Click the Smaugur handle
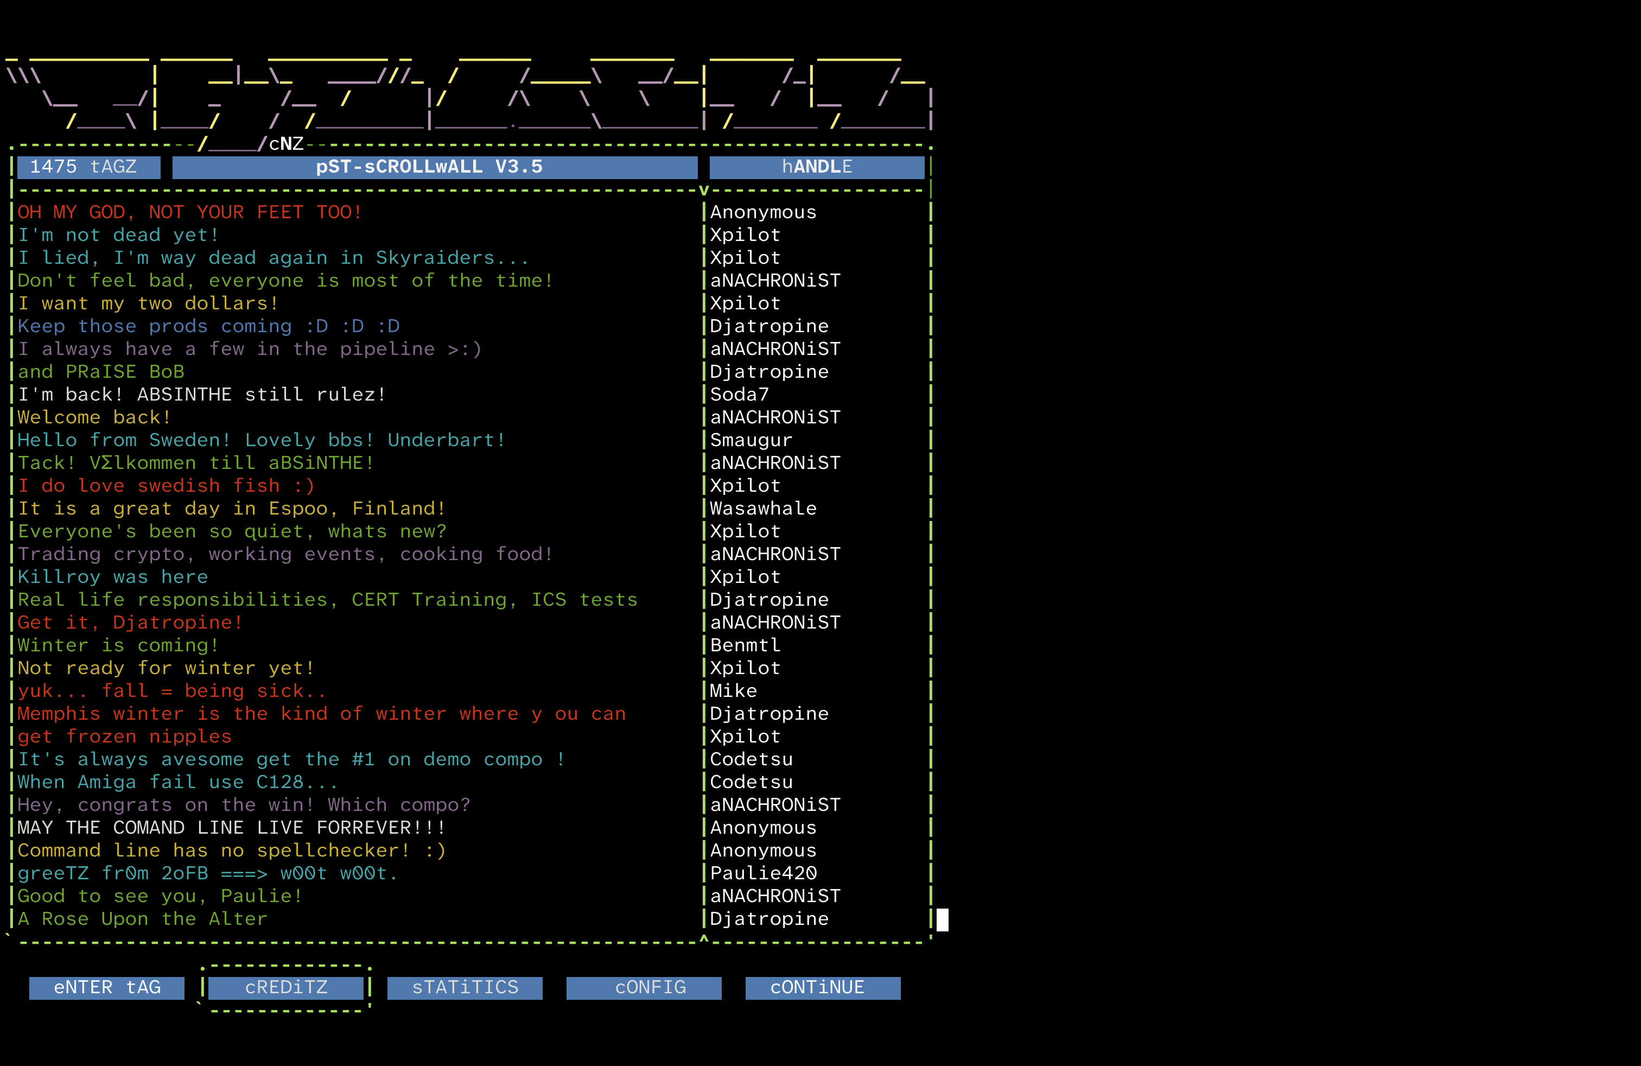The height and width of the screenshot is (1066, 1641). [751, 440]
